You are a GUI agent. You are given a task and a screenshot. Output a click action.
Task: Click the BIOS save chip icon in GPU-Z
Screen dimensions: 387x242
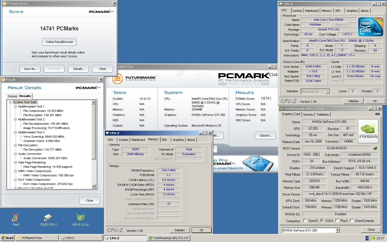(375, 148)
